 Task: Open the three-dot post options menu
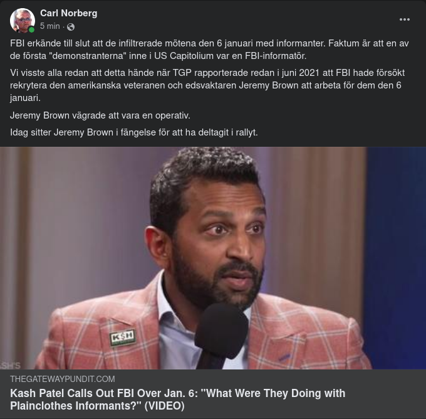405,19
